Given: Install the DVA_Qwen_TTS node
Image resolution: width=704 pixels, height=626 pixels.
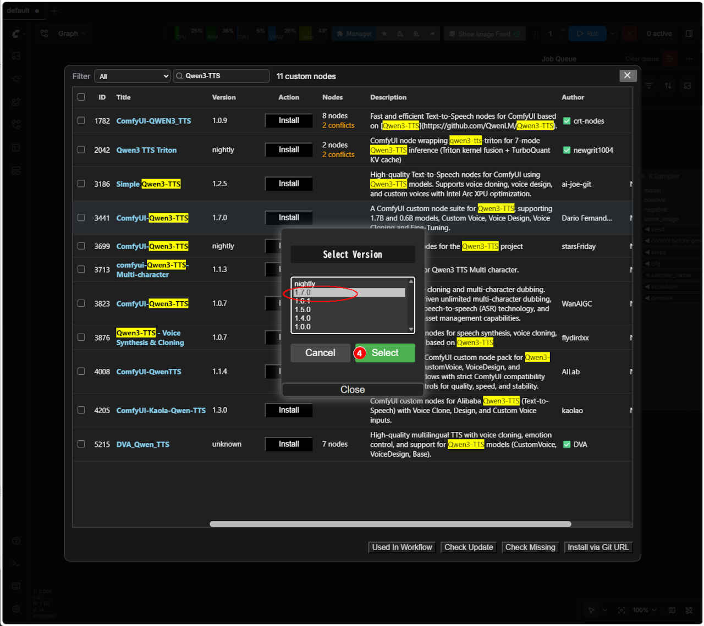Looking at the screenshot, I should click(289, 444).
